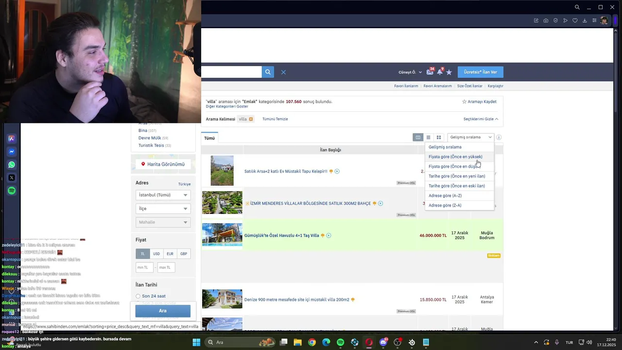This screenshot has height=350, width=622.
Task: Click the browser tab search magnifier
Action: [x=577, y=7]
